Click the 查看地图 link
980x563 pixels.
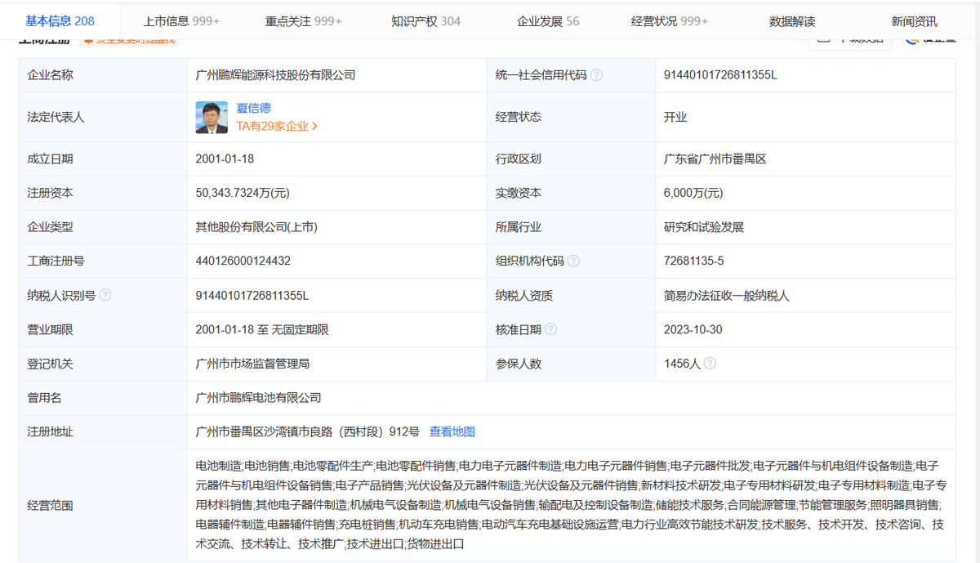(452, 431)
